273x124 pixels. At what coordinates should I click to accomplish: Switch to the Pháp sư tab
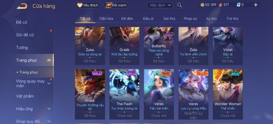(190, 19)
